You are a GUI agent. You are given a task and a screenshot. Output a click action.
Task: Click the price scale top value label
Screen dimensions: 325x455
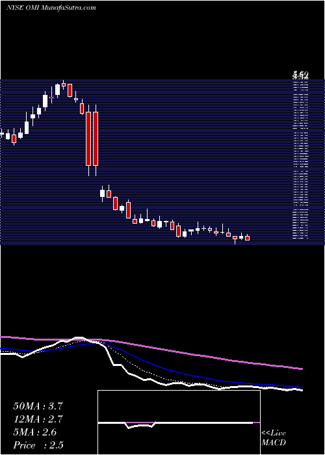pos(300,75)
